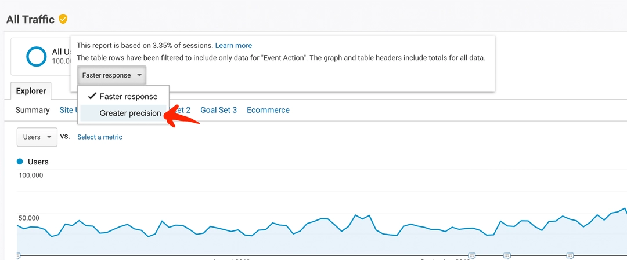
Task: Open the first annotation bubble on the timeline
Action: coord(17,255)
